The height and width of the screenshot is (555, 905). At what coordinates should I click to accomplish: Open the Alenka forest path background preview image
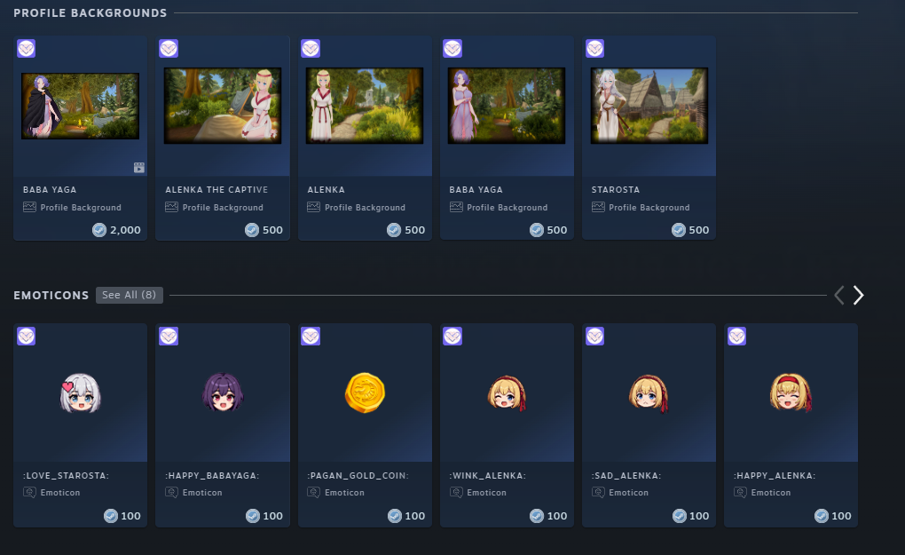[x=364, y=106]
